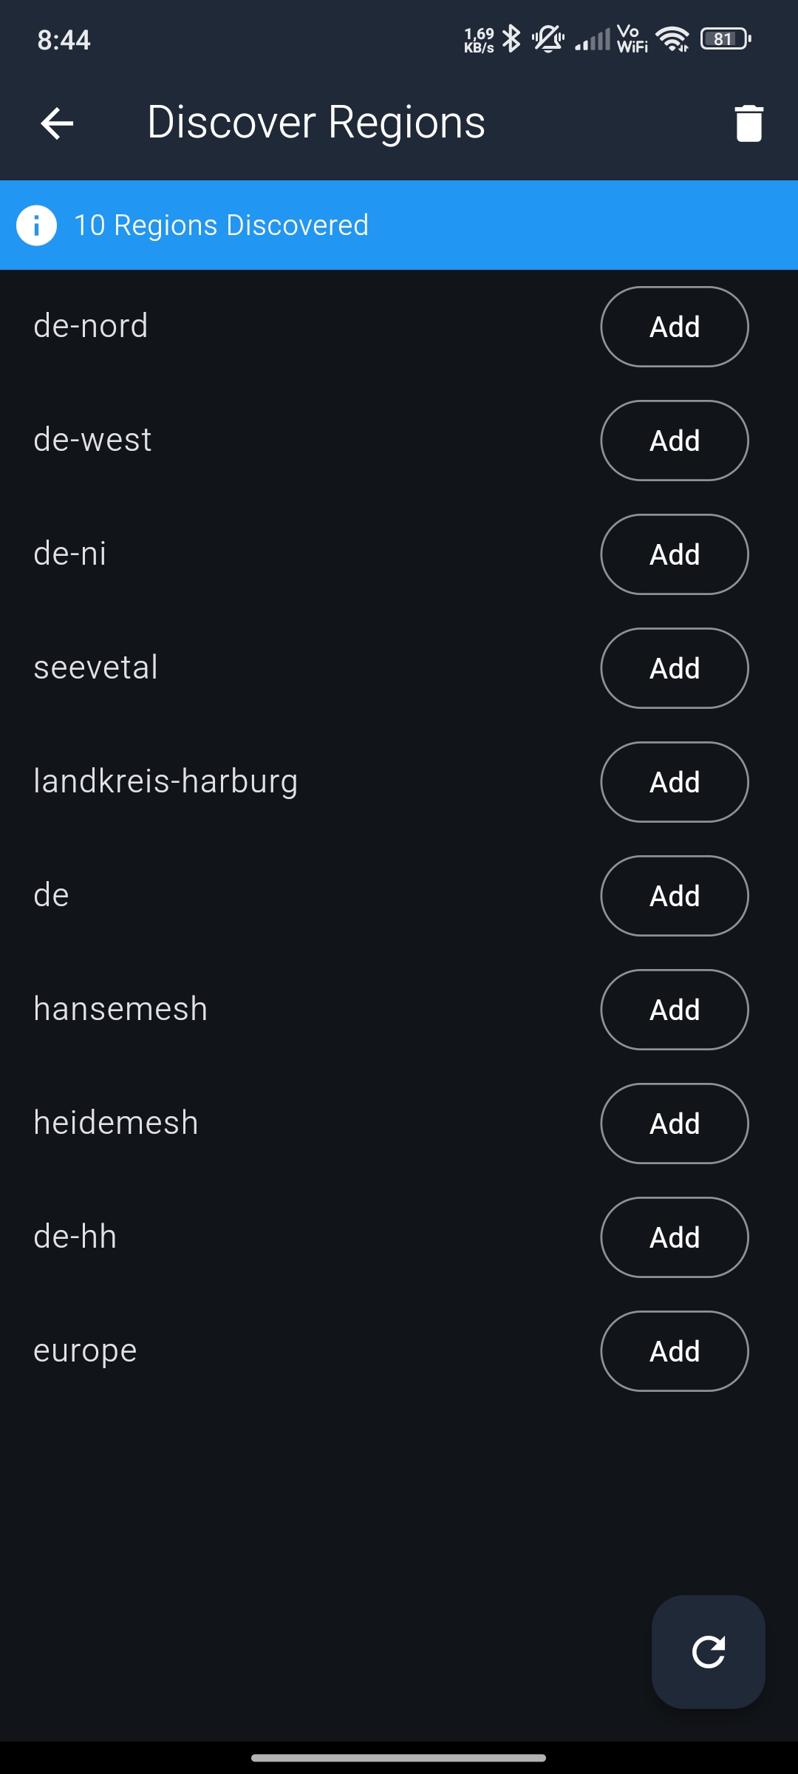Go back using the arrow icon
798x1774 pixels.
coord(57,123)
